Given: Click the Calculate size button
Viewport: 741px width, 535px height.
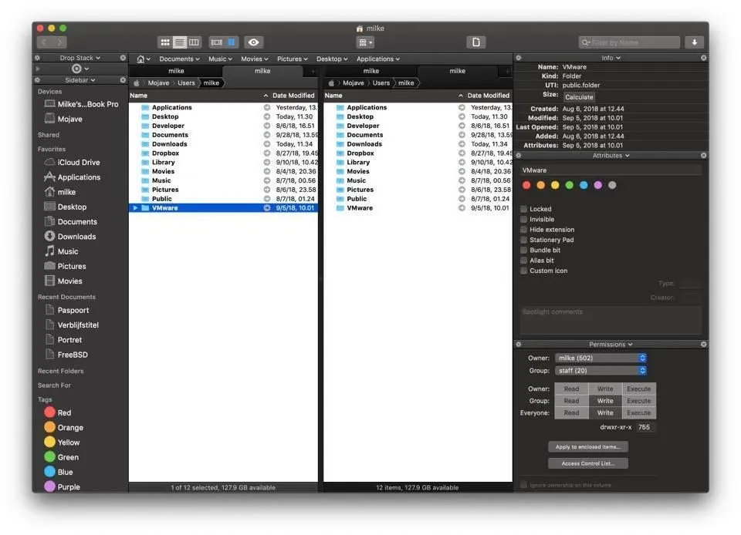Looking at the screenshot, I should point(579,97).
